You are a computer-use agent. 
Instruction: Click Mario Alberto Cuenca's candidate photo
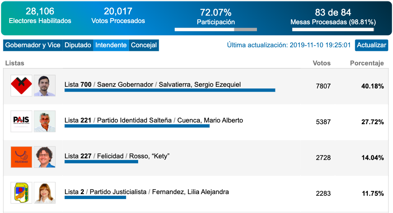coord(44,121)
